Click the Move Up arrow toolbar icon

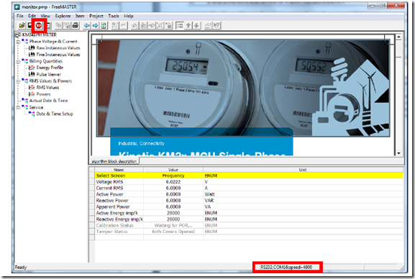click(x=188, y=26)
